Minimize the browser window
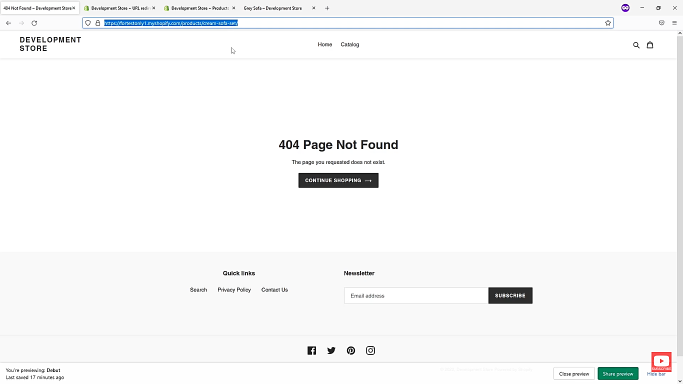Viewport: 683px width, 384px height. tap(642, 8)
